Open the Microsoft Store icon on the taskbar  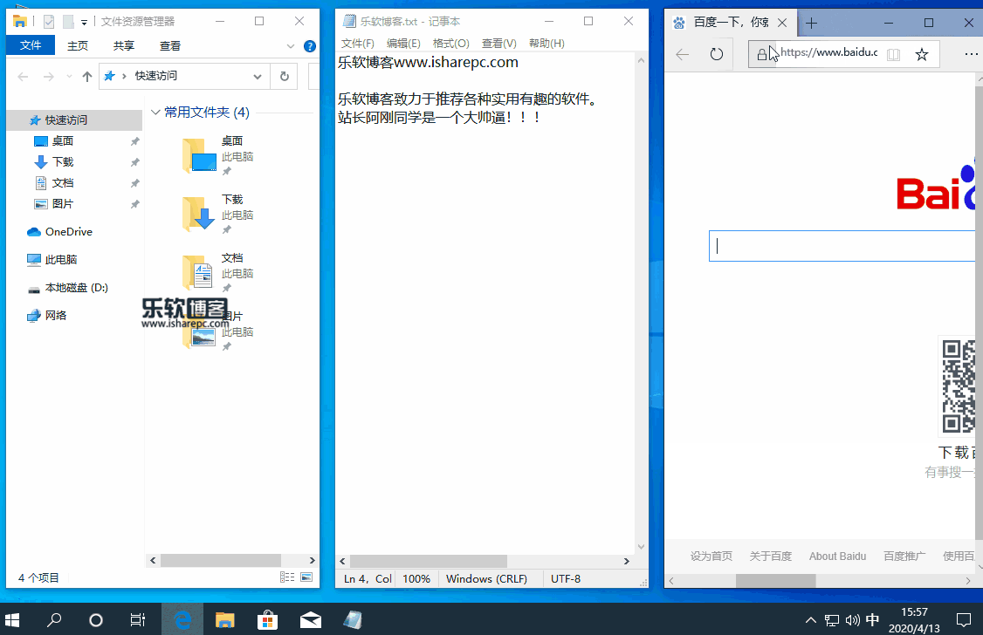267,620
